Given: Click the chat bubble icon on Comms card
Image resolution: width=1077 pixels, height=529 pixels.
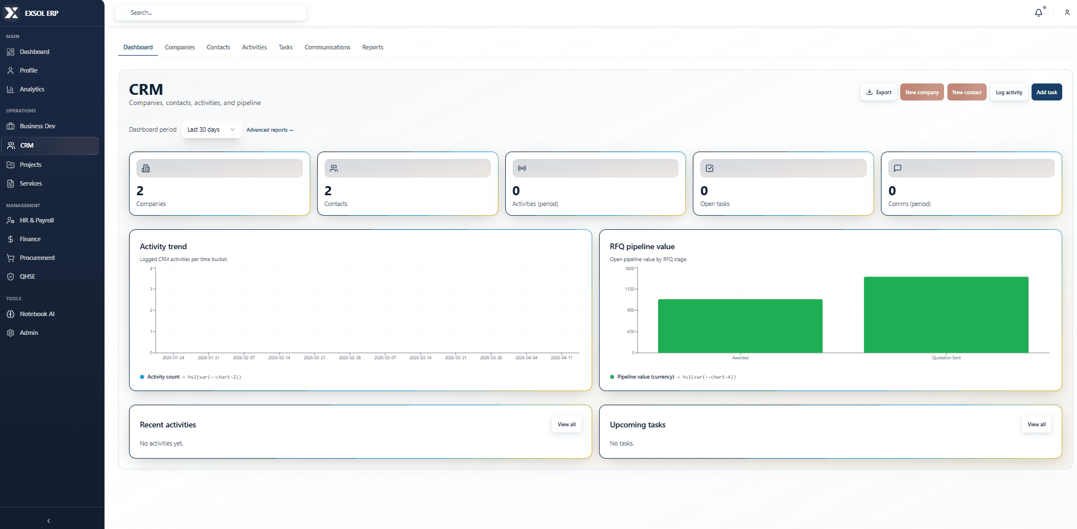Looking at the screenshot, I should (898, 168).
